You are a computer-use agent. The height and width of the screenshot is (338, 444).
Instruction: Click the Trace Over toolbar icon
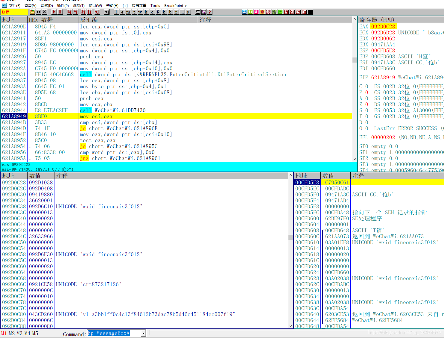pos(89,12)
